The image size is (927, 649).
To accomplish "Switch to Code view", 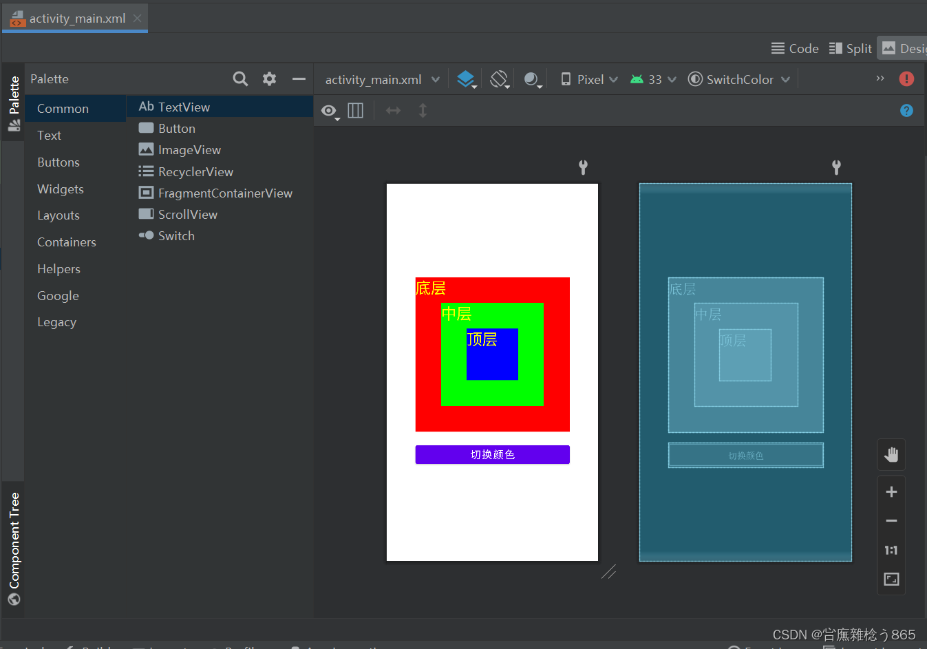I will click(795, 48).
